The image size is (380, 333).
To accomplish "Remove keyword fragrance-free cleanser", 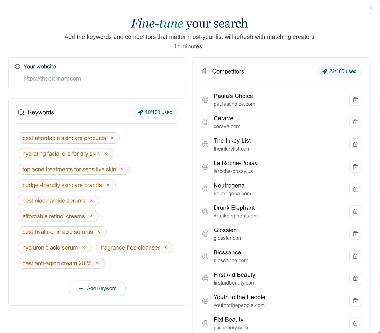I will tap(165, 248).
